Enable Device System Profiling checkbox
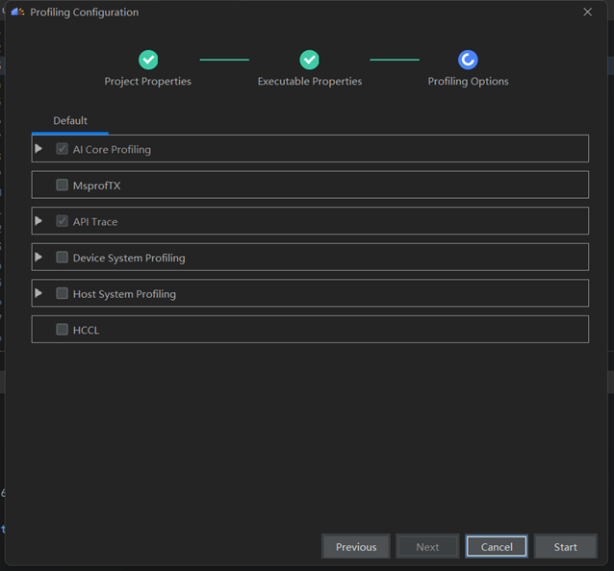 [x=63, y=258]
